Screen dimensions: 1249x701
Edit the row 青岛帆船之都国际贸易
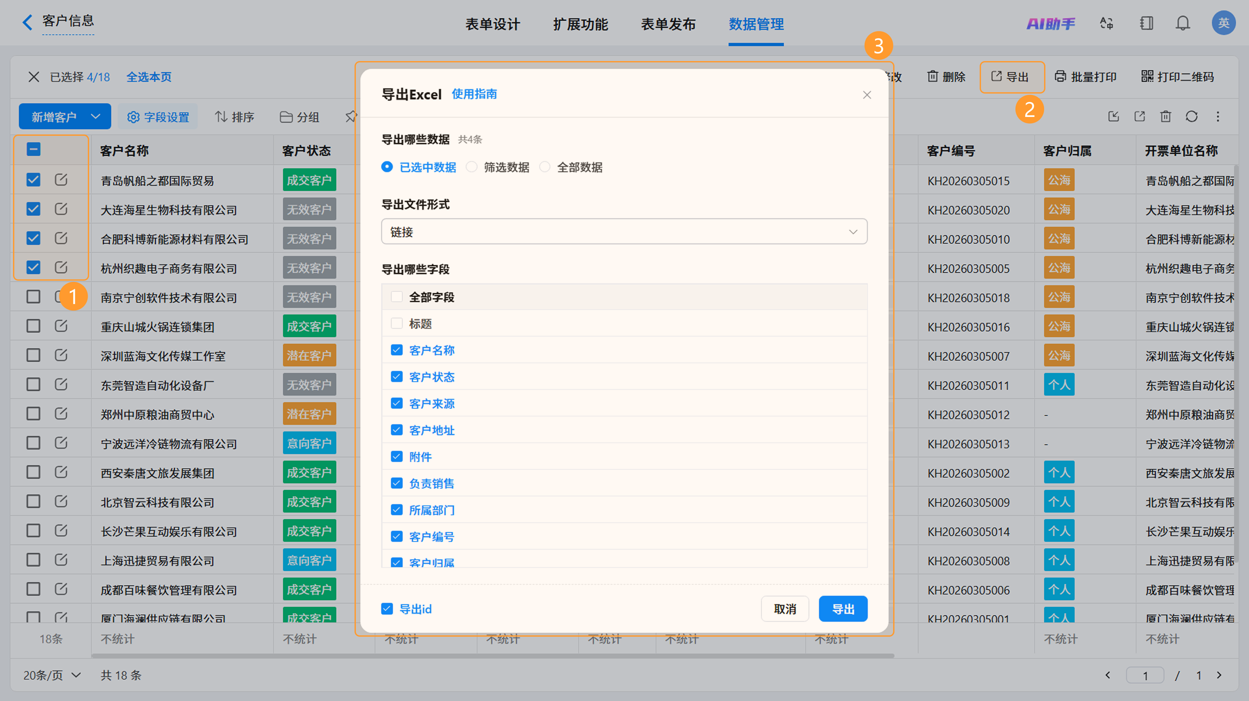click(x=60, y=180)
